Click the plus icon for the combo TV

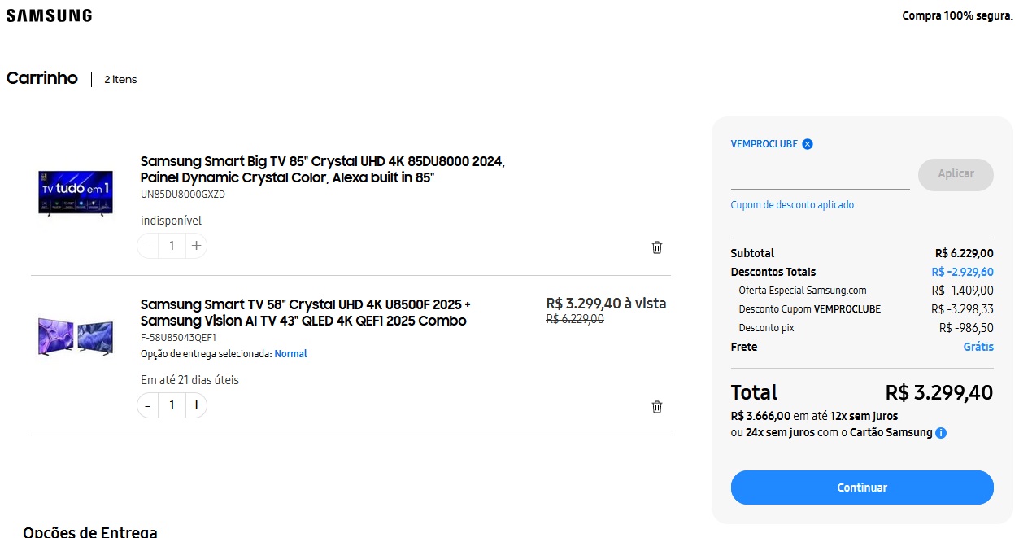pos(195,405)
